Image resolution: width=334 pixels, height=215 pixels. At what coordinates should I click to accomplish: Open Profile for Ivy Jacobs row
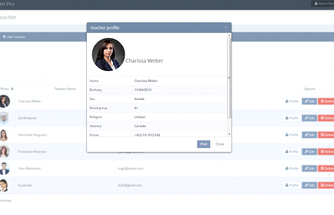coord(292,185)
